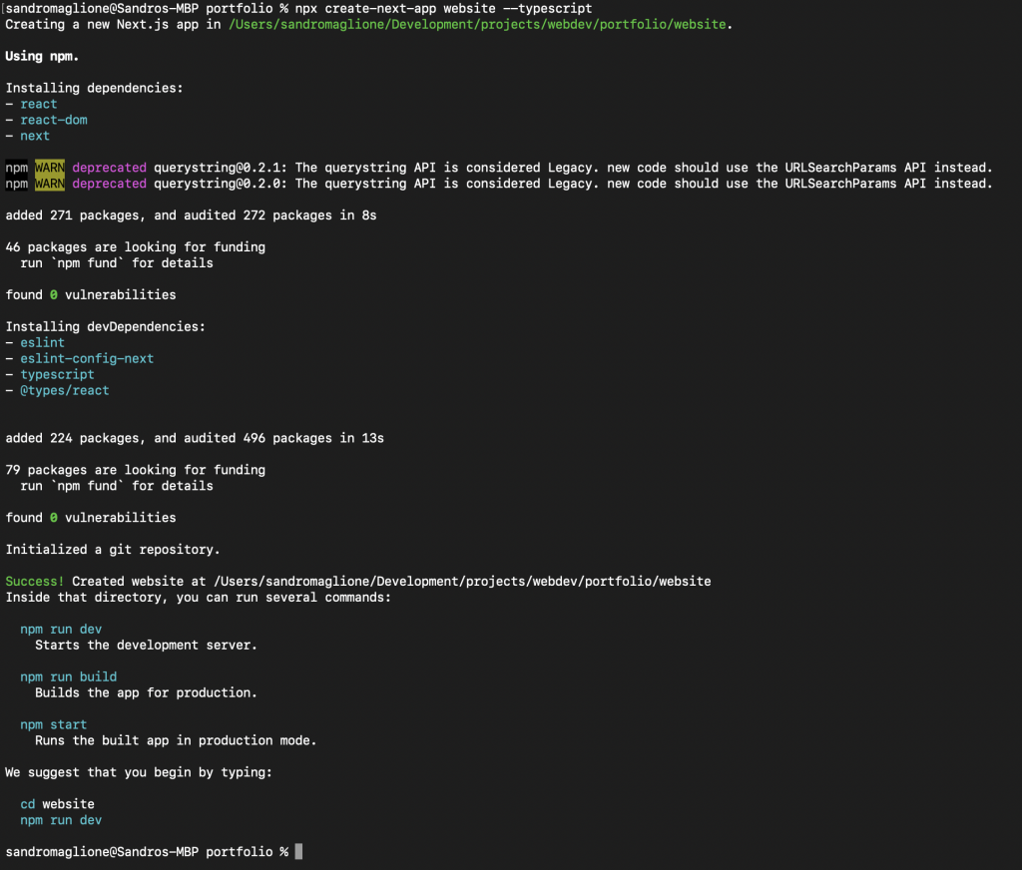Image resolution: width=1022 pixels, height=870 pixels.
Task: Click the first magenta 'deprecated' word
Action: 110,168
